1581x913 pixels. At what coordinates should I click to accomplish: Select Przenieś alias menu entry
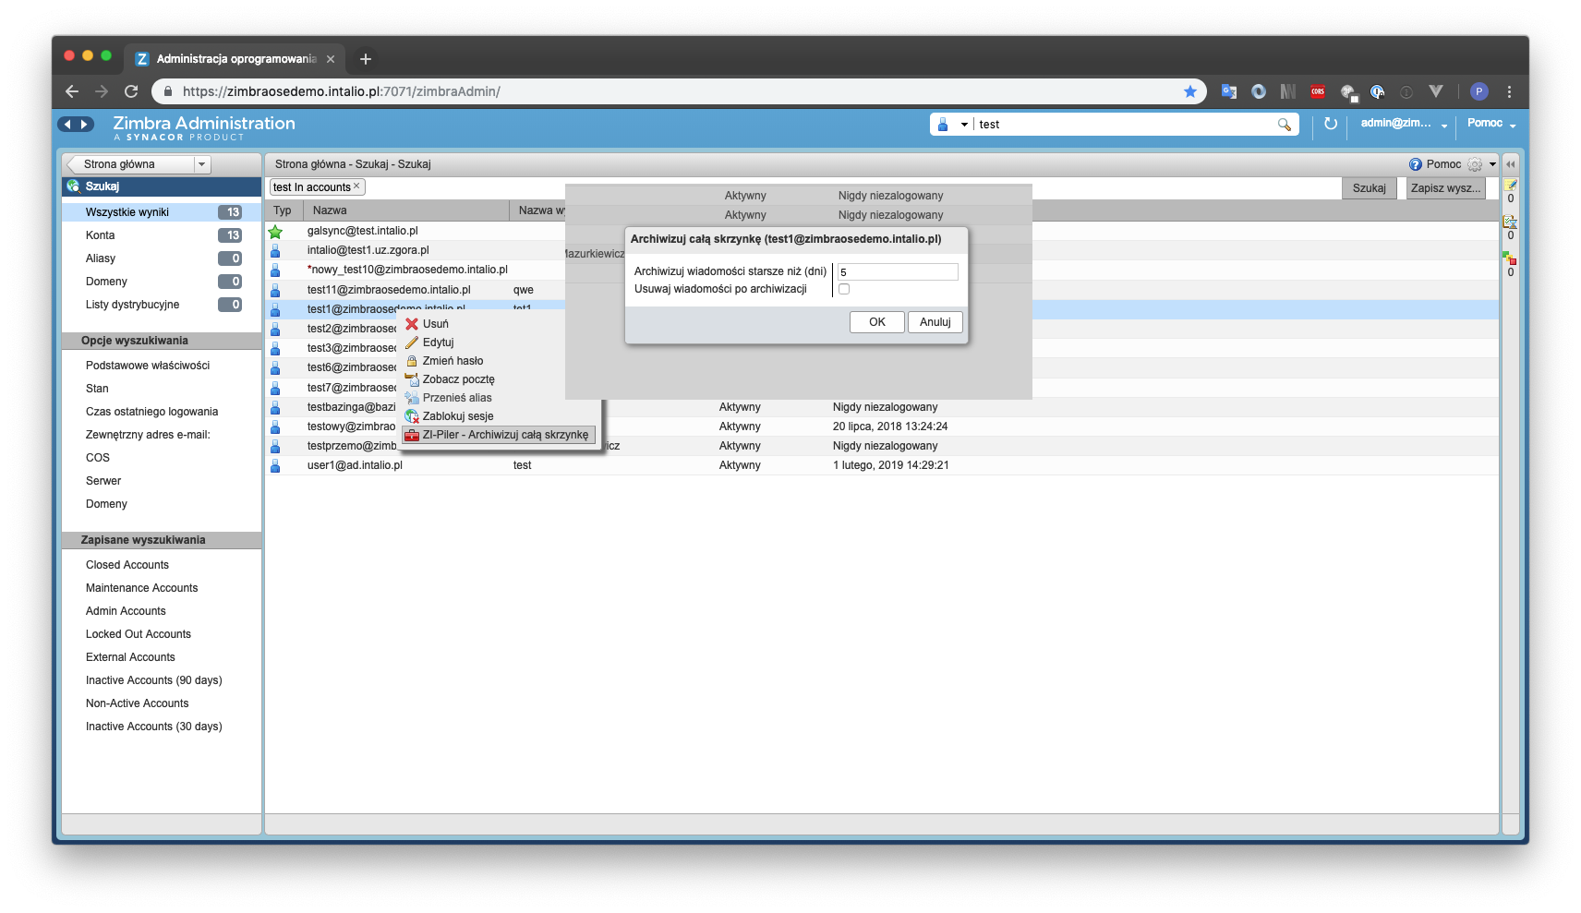(501, 398)
